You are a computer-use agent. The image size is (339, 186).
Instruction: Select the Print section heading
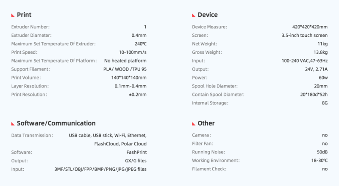point(24,15)
